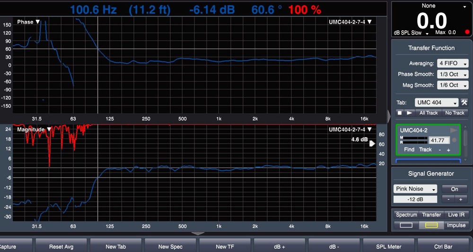Open the Phase Smooth 1/3 Oct dropdown

[453, 74]
